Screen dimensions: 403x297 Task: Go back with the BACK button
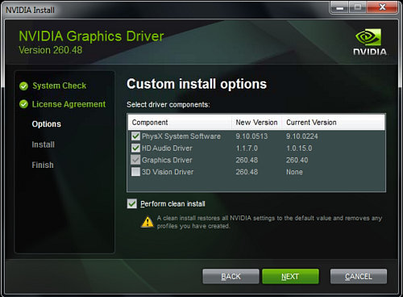[x=231, y=276]
